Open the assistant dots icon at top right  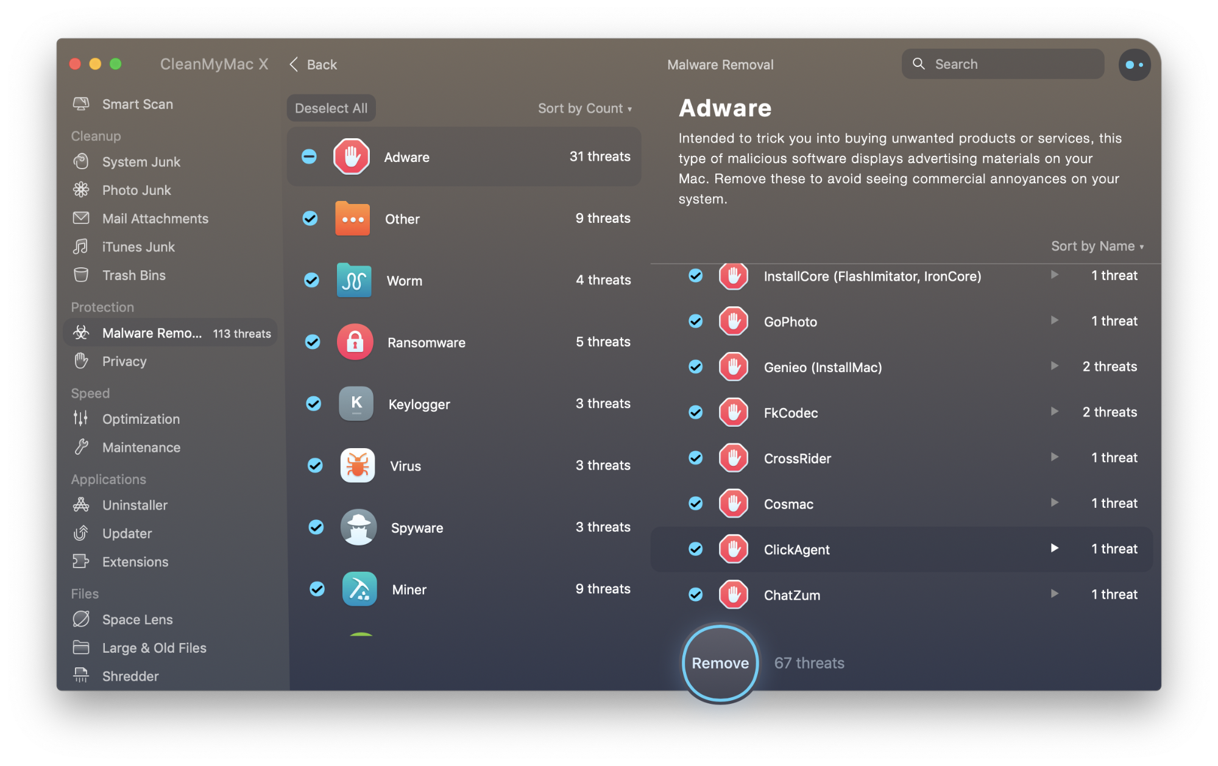point(1134,65)
